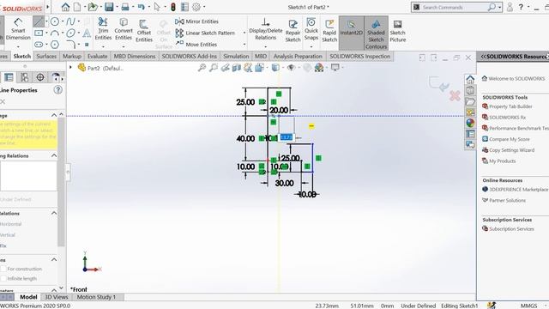Viewport: 549px width, 309px height.
Task: Insert a Sketch Picture
Action: (x=398, y=31)
